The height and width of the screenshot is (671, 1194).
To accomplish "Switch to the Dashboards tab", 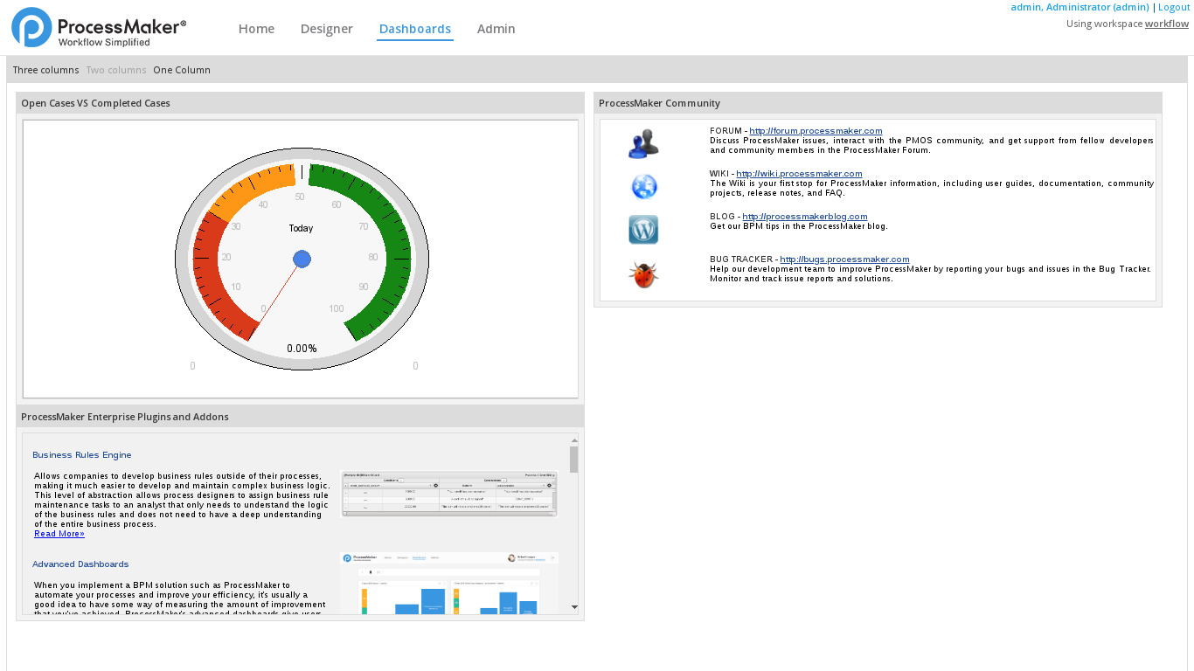I will click(414, 29).
